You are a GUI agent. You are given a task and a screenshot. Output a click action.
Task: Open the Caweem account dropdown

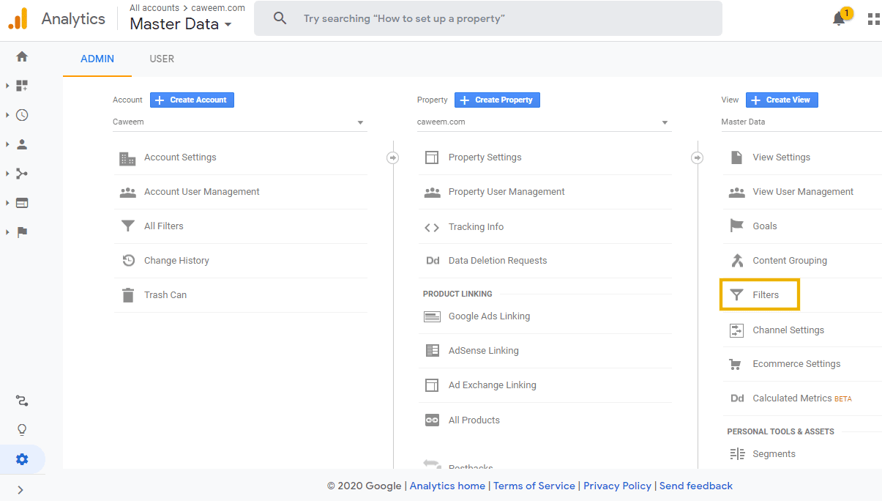click(239, 122)
